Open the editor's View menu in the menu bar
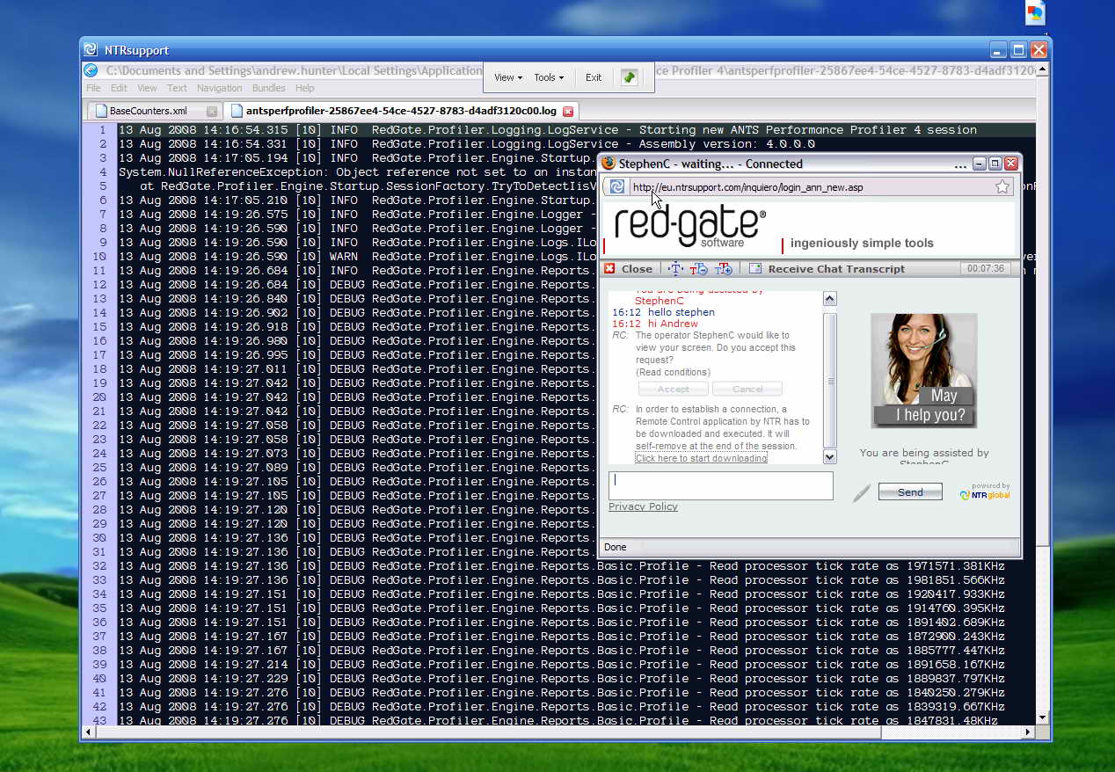Viewport: 1115px width, 772px height. click(x=147, y=88)
